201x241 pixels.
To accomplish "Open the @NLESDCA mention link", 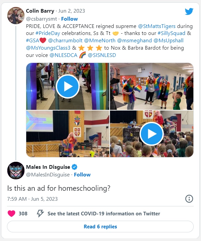I will coord(63,55).
